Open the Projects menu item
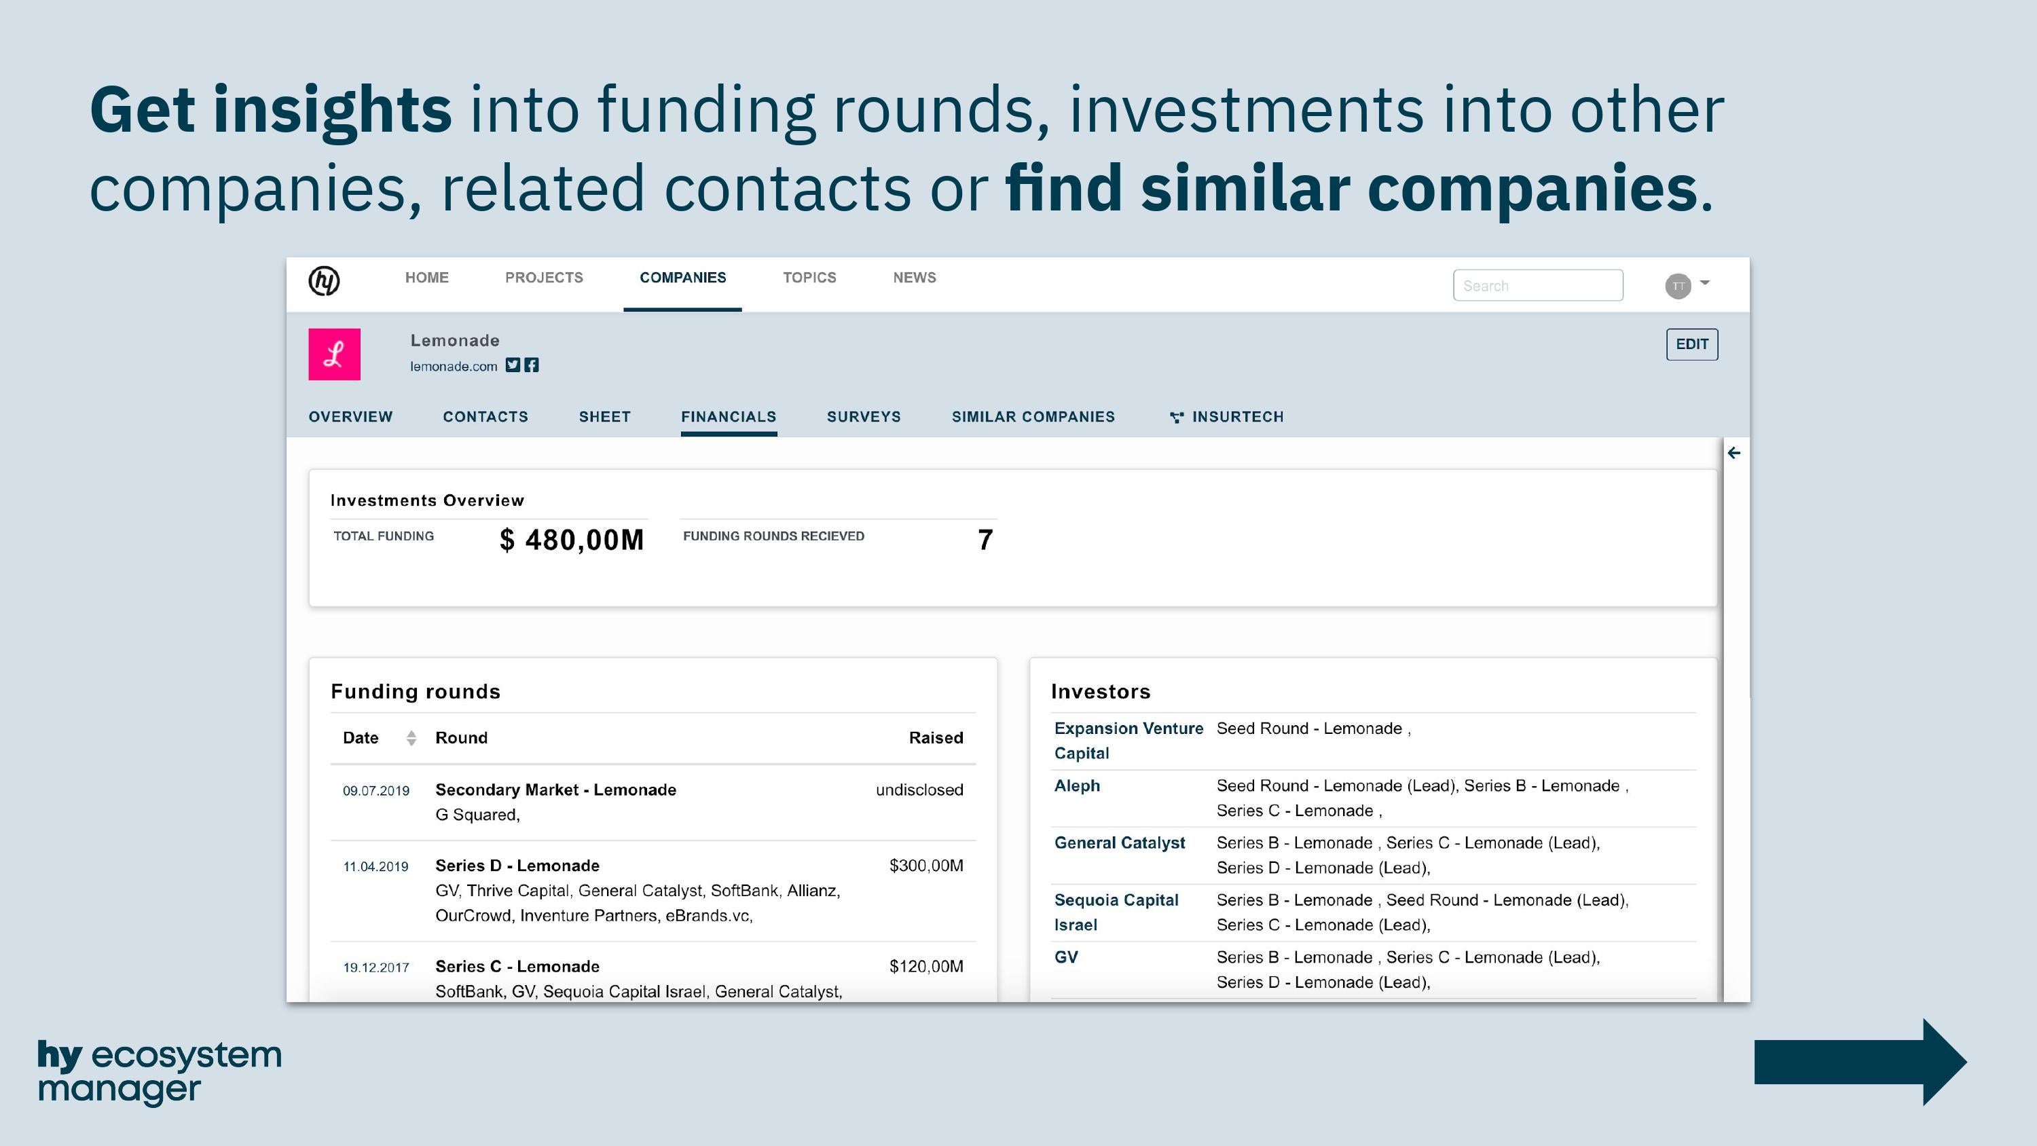 pos(544,278)
